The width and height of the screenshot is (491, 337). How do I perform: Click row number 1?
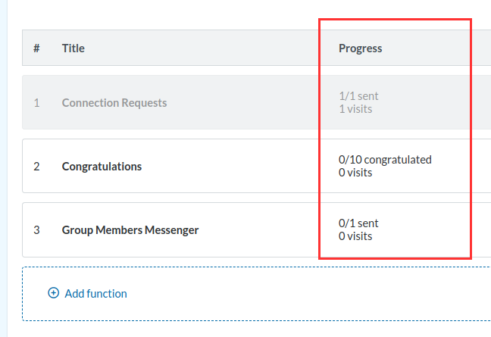click(x=36, y=103)
